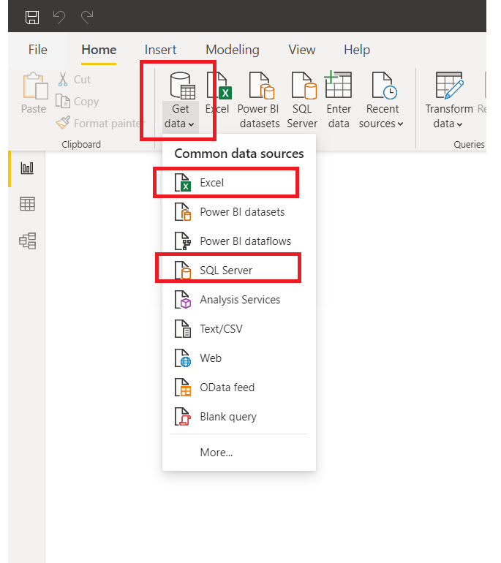Switch to Report view in sidebar

[x=27, y=168]
